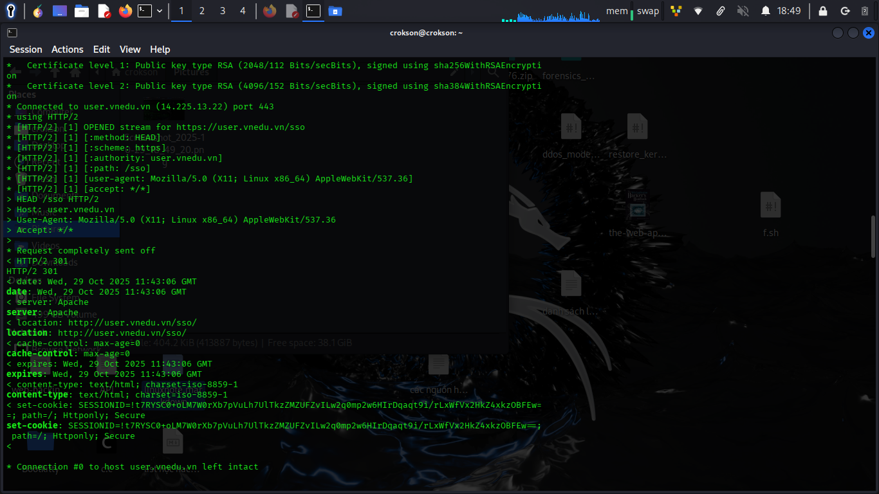
Task: Switch to virtual desktop 2
Action: (x=202, y=11)
